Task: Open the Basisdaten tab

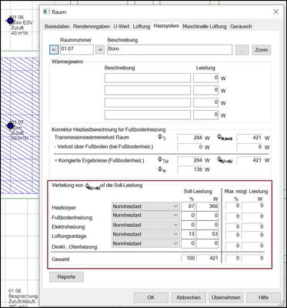Action: (x=57, y=26)
